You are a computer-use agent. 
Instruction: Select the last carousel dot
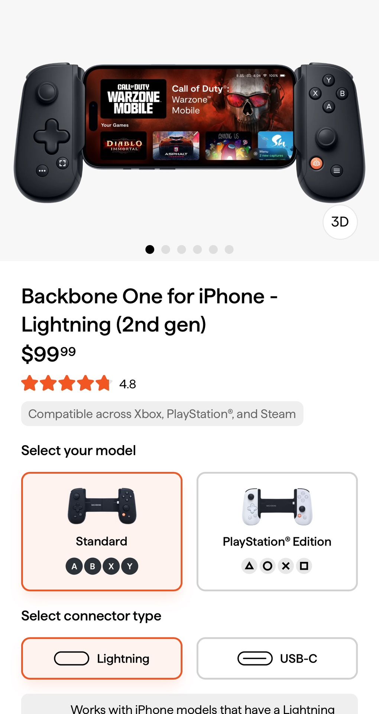[x=229, y=250]
